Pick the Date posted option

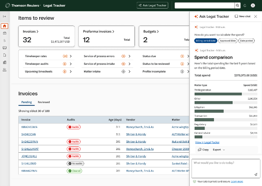click(x=246, y=41)
